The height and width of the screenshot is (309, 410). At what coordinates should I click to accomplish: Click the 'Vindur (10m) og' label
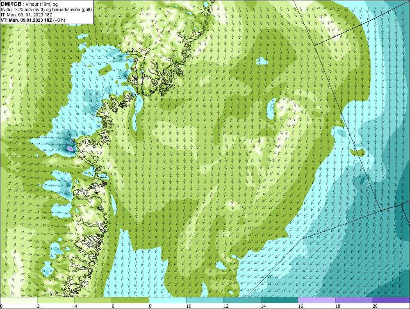41,4
